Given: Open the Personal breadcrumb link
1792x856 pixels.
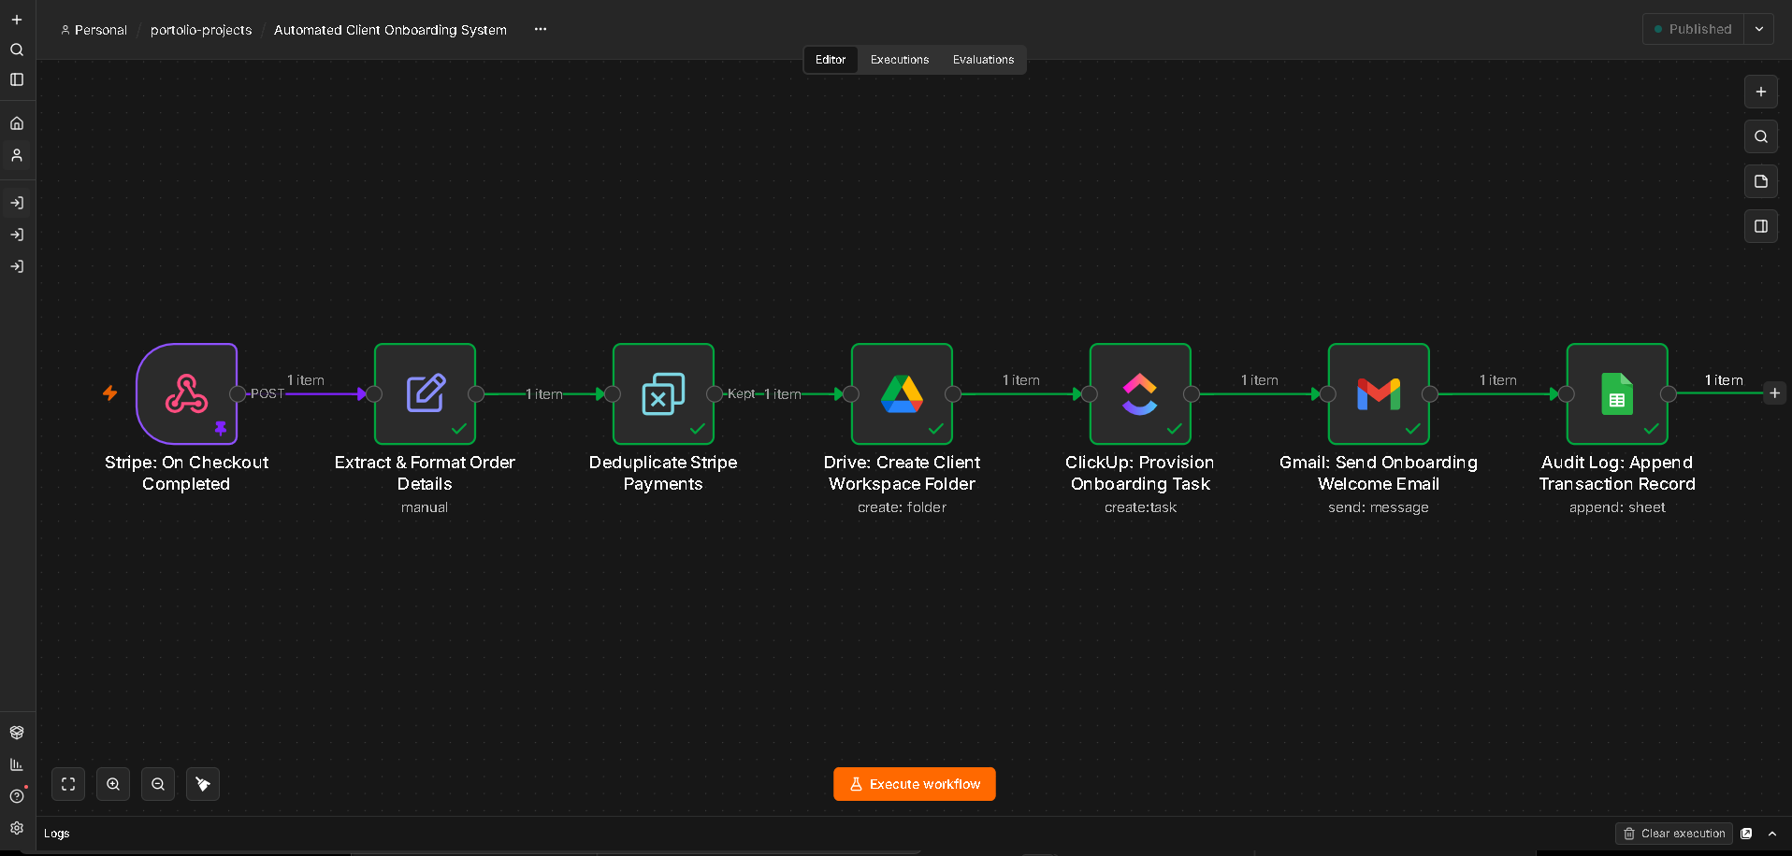Looking at the screenshot, I should tap(94, 30).
